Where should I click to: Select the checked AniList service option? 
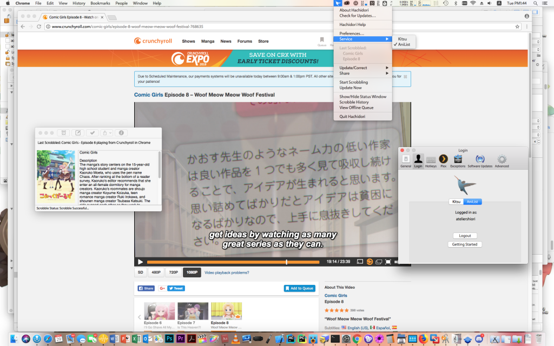(x=404, y=44)
